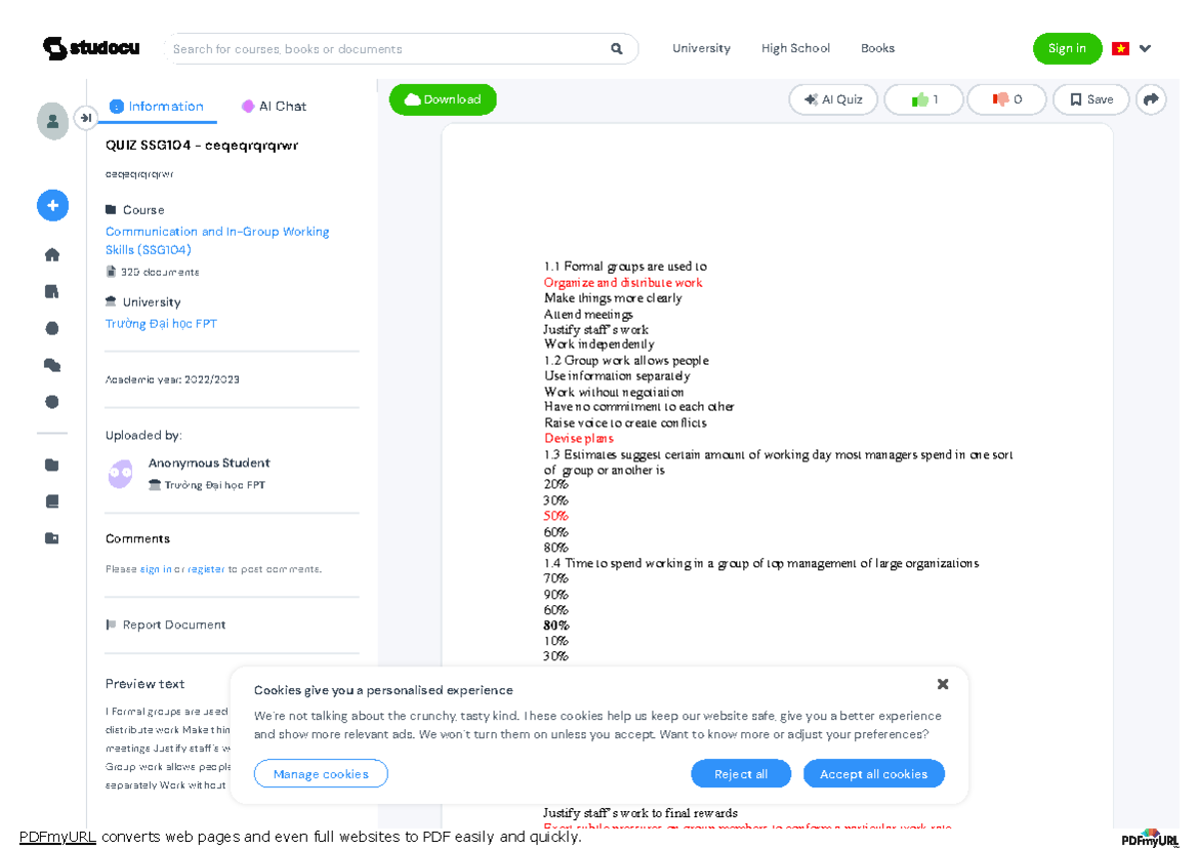1199x848 pixels.
Task: Click the Manage cookies option
Action: pos(320,773)
